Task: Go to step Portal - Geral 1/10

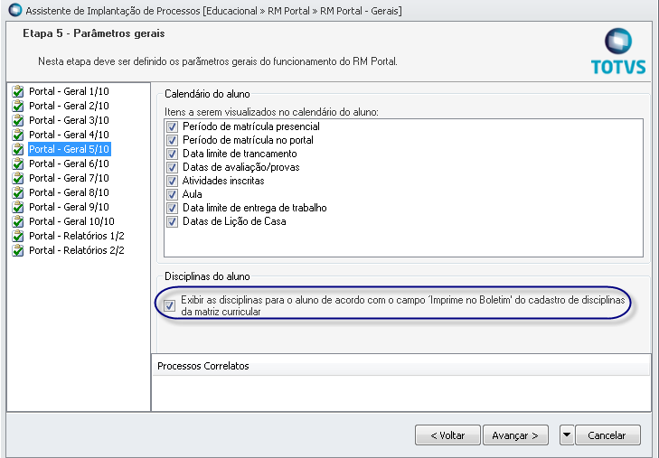Action: coord(69,91)
